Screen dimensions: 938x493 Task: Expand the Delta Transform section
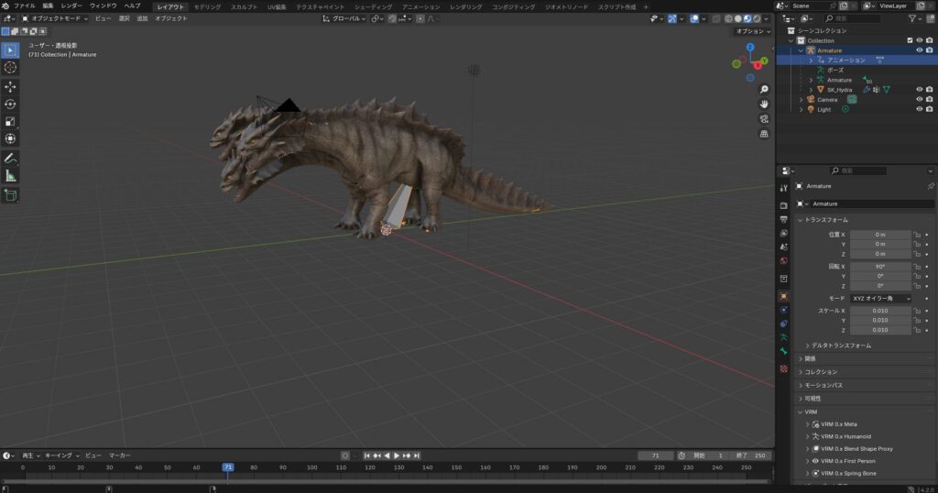click(837, 345)
